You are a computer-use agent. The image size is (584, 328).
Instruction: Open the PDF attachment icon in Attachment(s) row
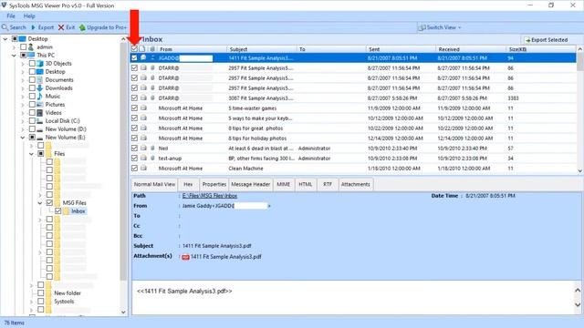[185, 257]
